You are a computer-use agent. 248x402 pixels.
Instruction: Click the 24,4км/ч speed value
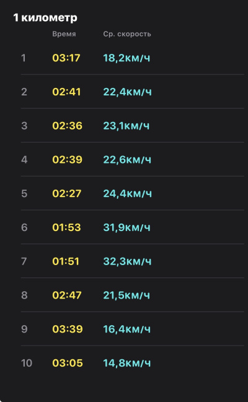click(127, 194)
